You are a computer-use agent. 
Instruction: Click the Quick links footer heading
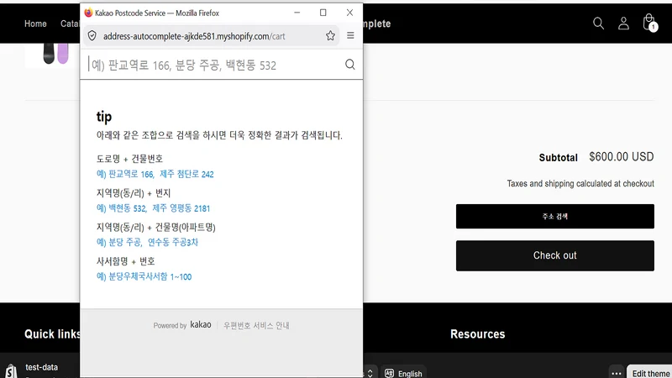(x=52, y=334)
